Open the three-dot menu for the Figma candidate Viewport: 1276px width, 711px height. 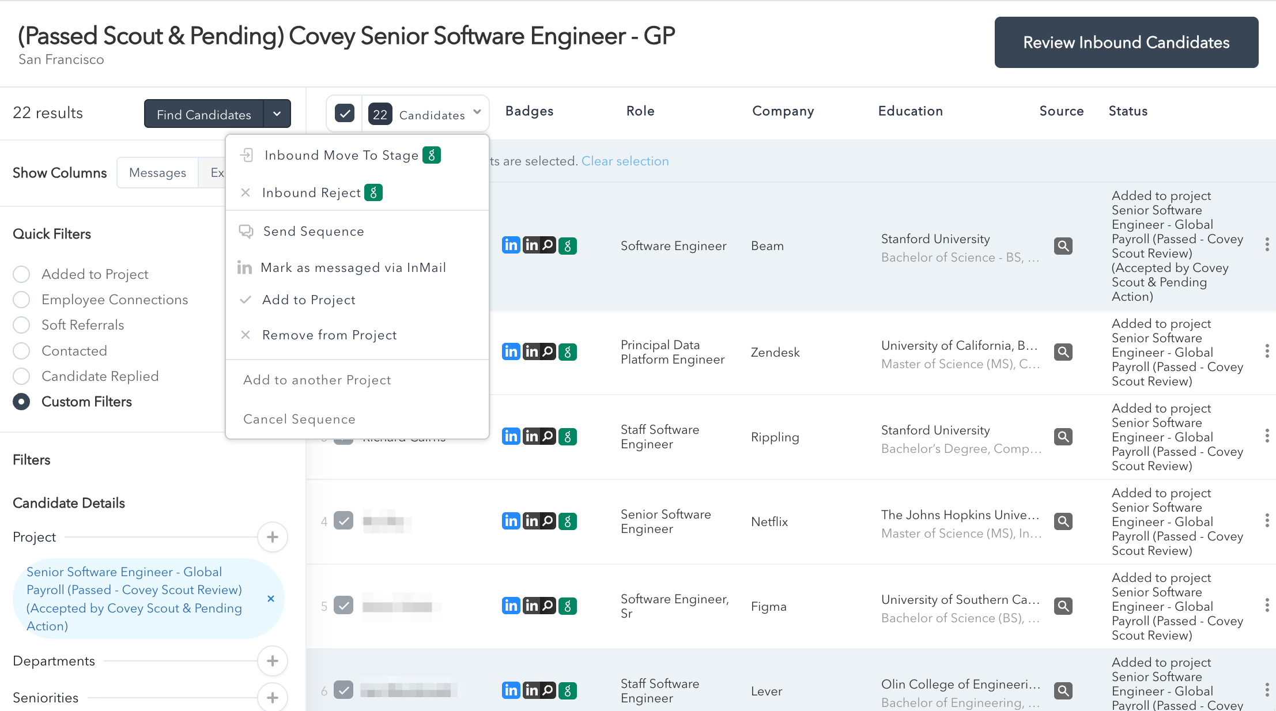pyautogui.click(x=1267, y=606)
